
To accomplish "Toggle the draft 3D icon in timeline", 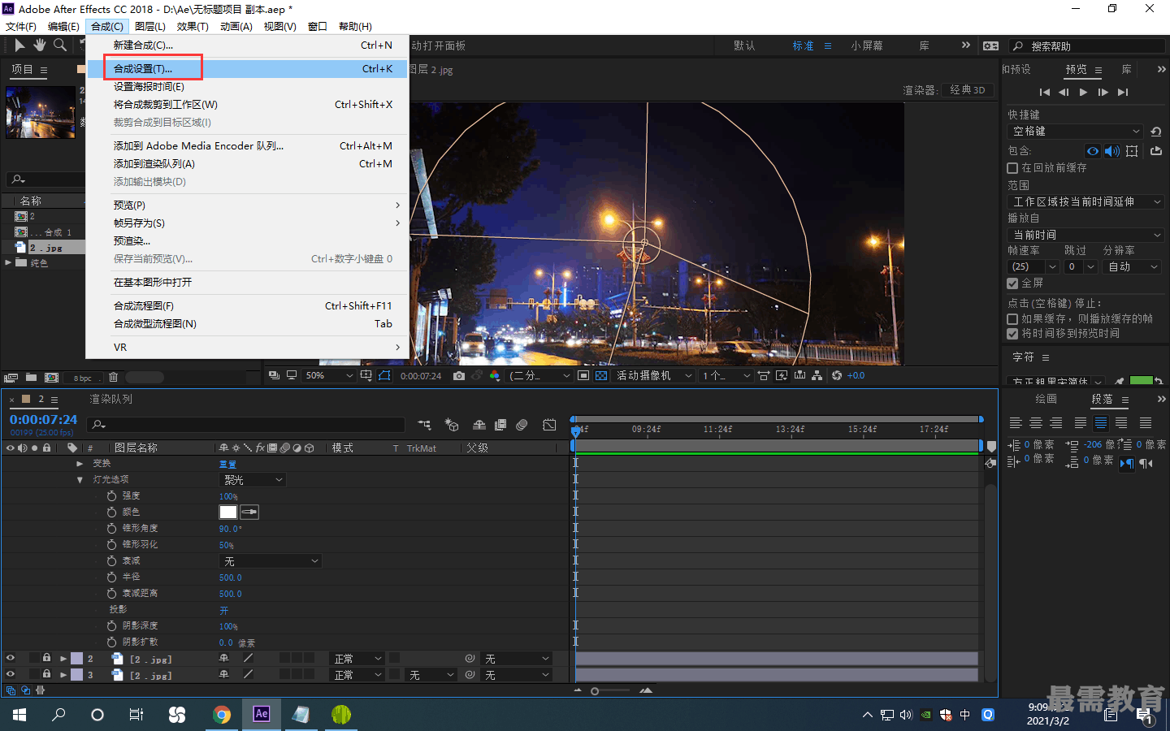I will pyautogui.click(x=452, y=425).
